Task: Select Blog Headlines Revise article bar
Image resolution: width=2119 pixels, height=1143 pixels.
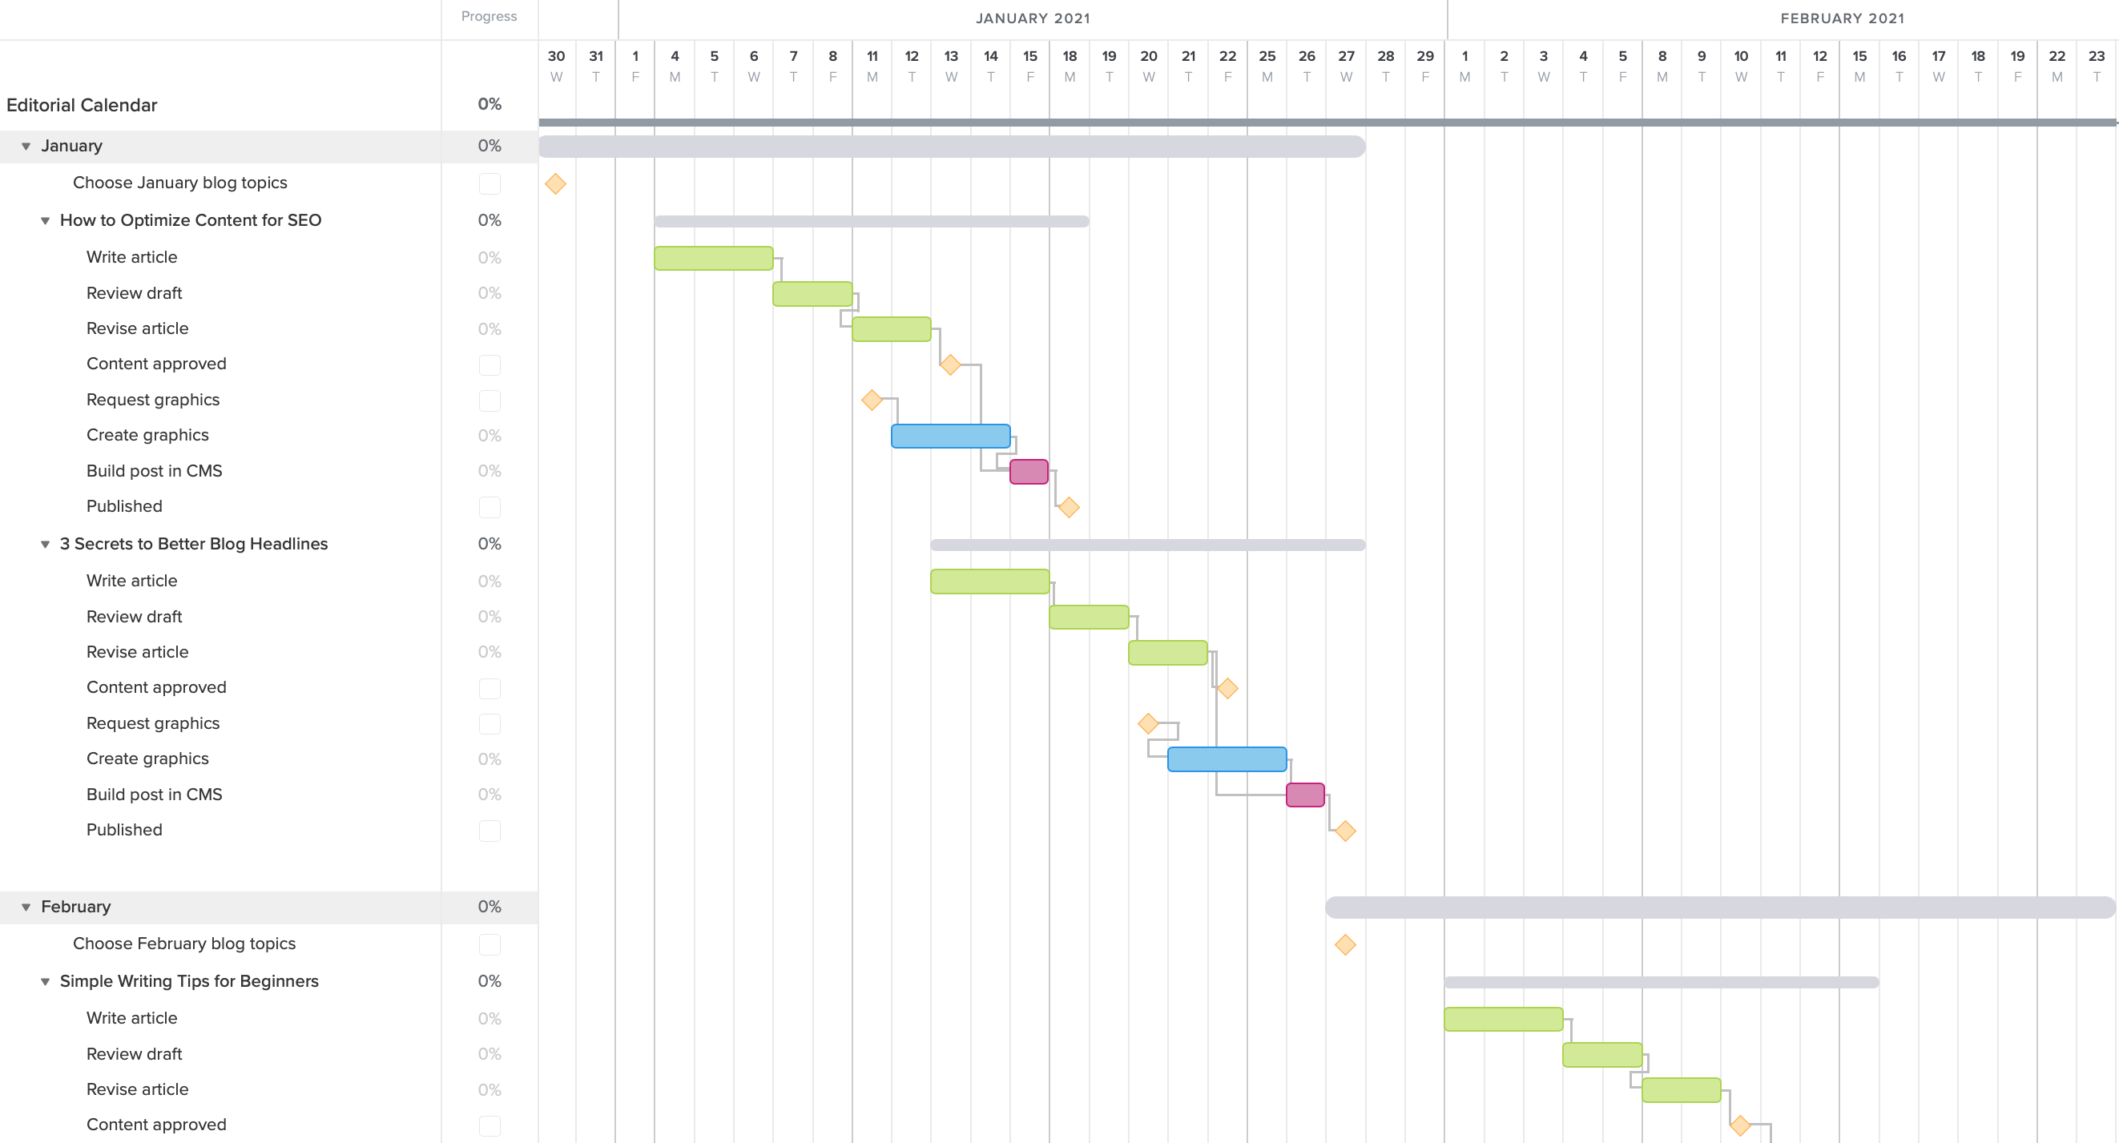Action: tap(1167, 652)
